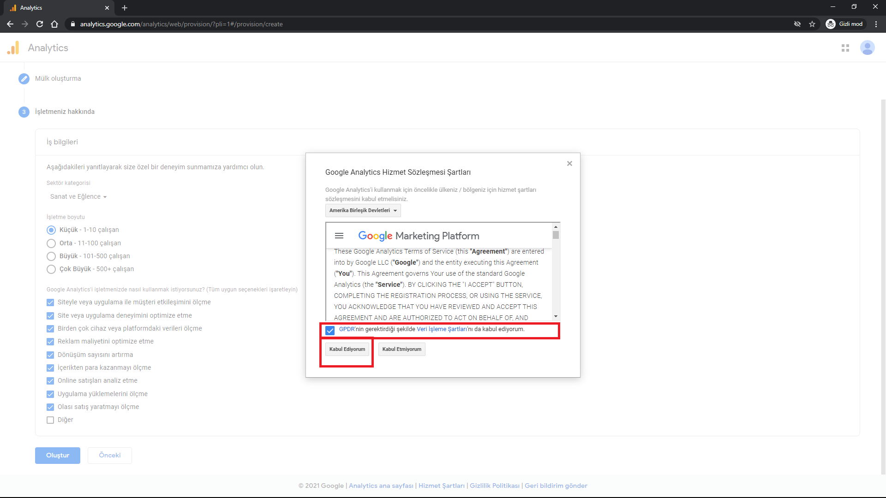Click the Analytics header title text
886x498 pixels.
click(x=48, y=48)
